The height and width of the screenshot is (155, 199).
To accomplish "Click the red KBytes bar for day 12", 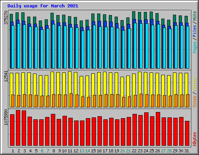I will (77, 133).
